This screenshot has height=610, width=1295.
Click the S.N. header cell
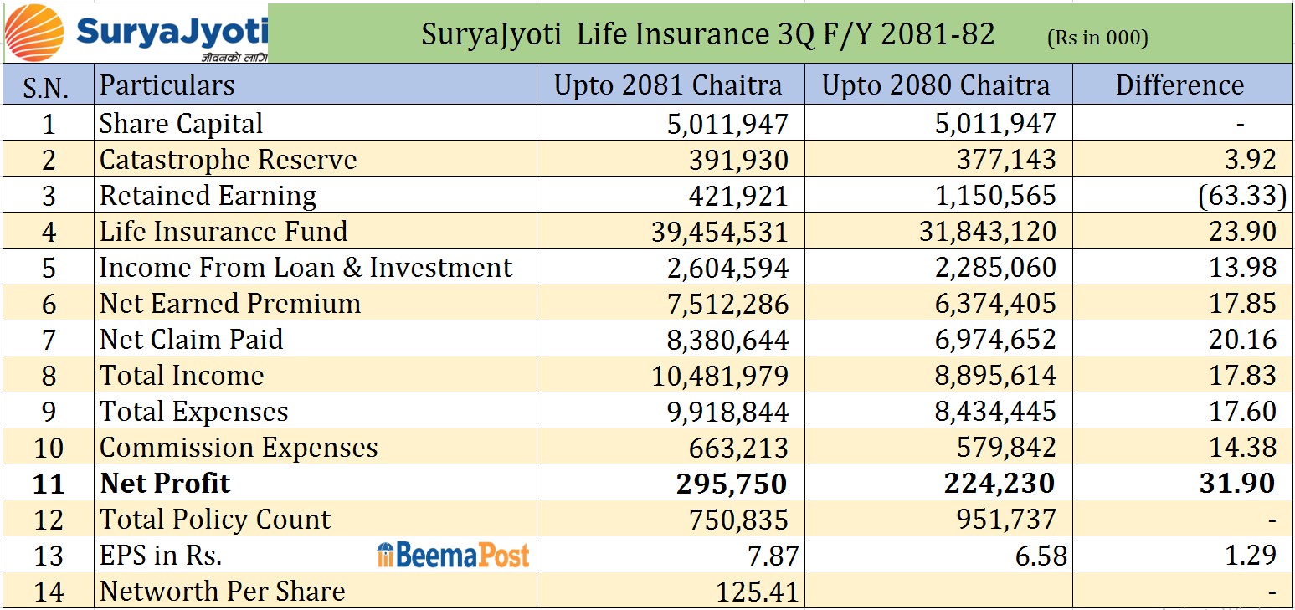47,85
